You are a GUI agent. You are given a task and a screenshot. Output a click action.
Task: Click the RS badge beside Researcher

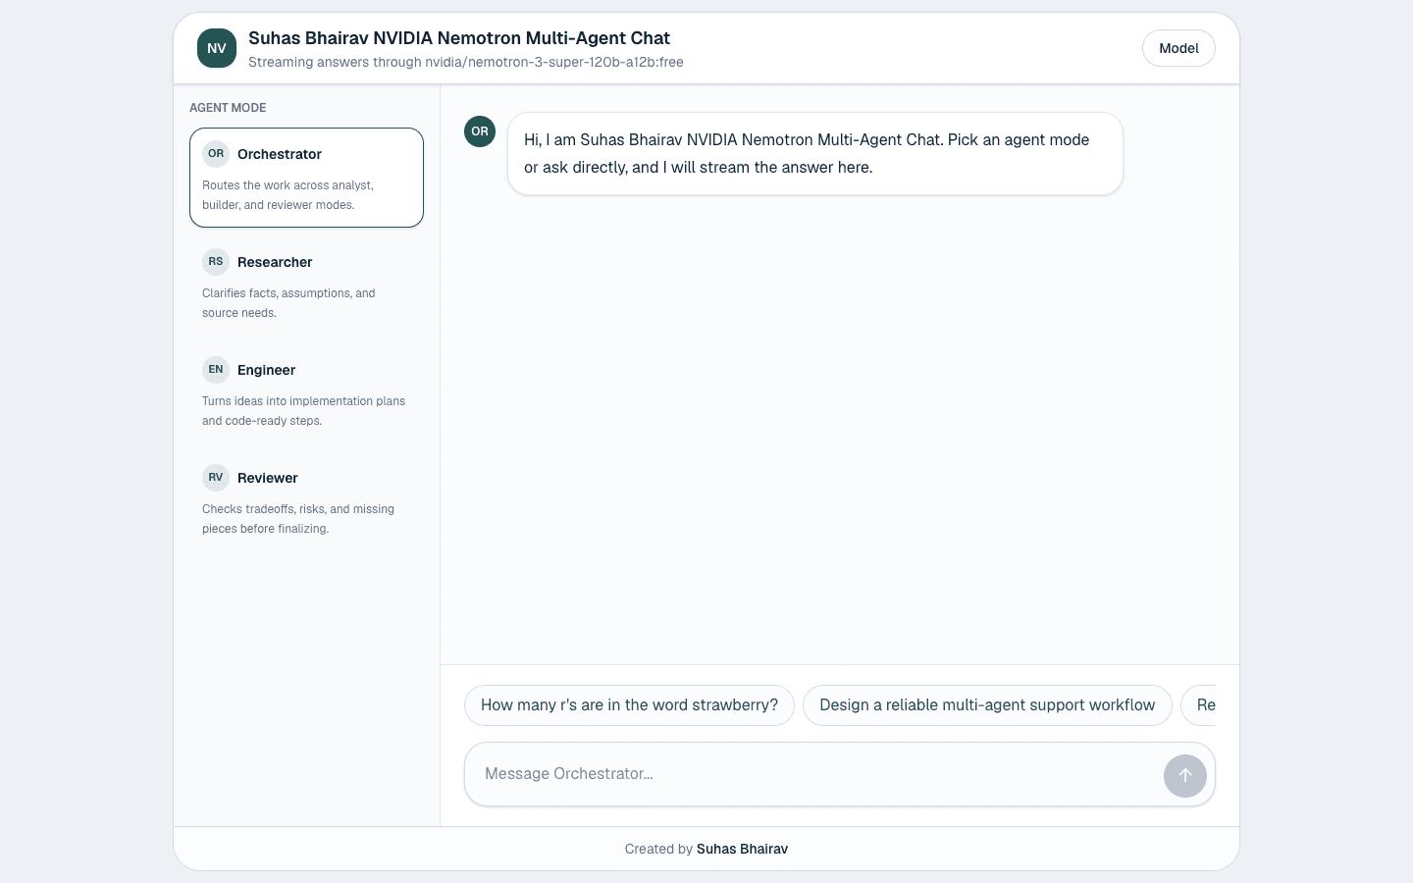pyautogui.click(x=216, y=262)
